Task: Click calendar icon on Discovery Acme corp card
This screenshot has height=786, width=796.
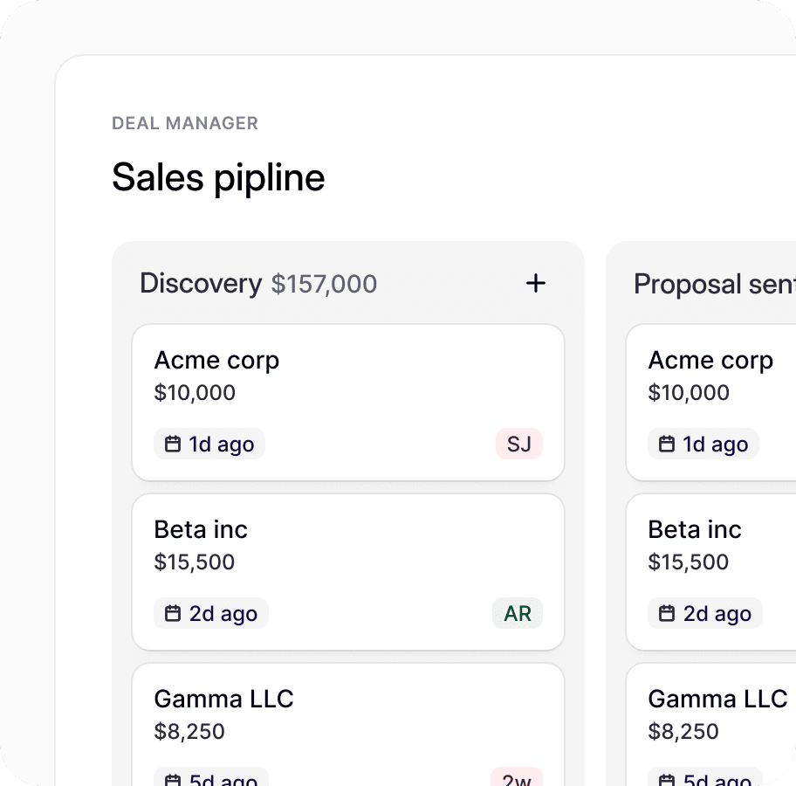Action: point(173,445)
